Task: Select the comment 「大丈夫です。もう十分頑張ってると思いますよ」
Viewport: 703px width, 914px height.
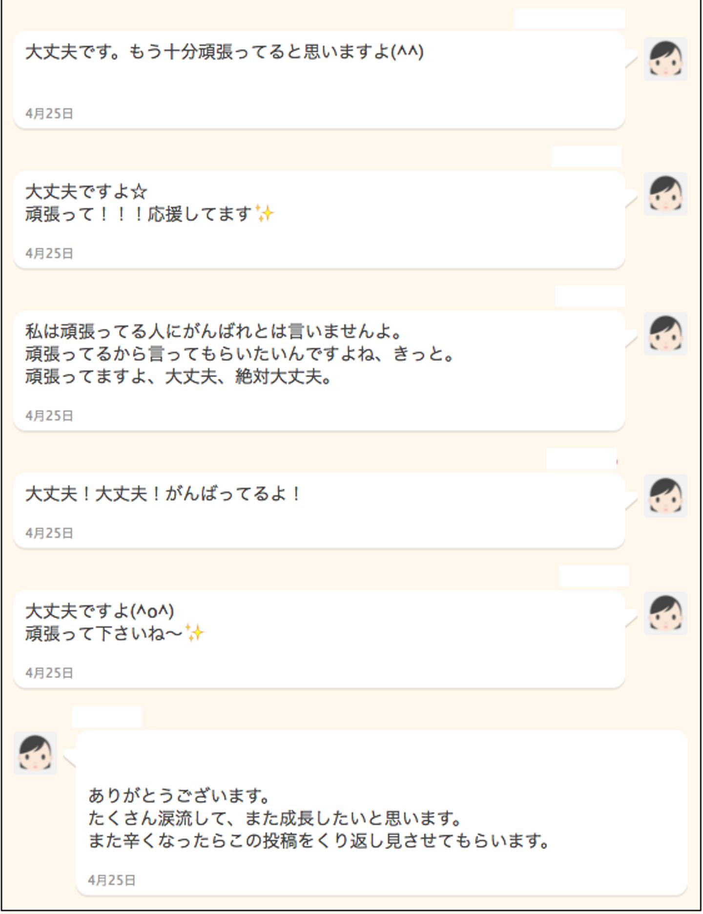Action: 224,52
